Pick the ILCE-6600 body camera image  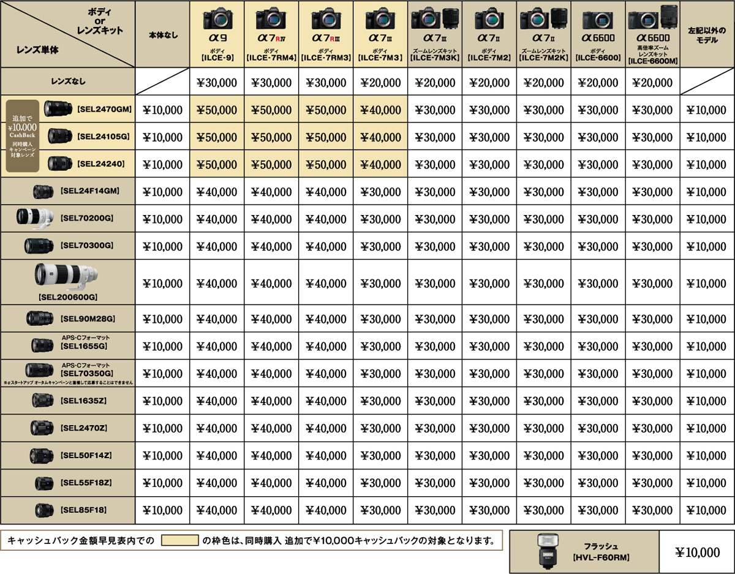click(598, 20)
